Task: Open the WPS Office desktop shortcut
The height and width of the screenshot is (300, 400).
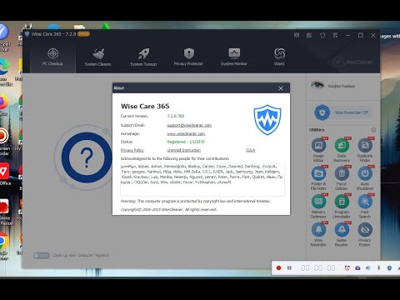Action: (x=4, y=174)
